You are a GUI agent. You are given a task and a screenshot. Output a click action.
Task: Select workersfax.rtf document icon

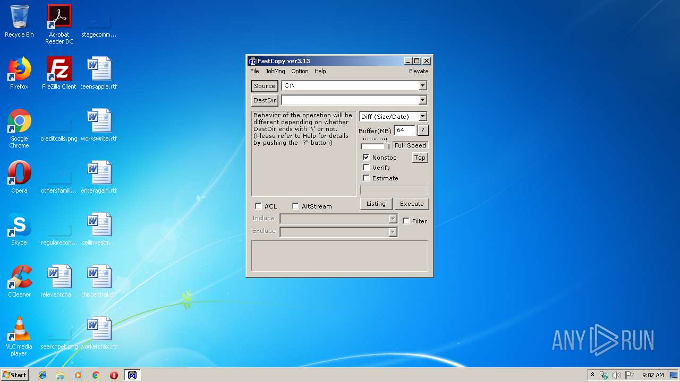99,333
